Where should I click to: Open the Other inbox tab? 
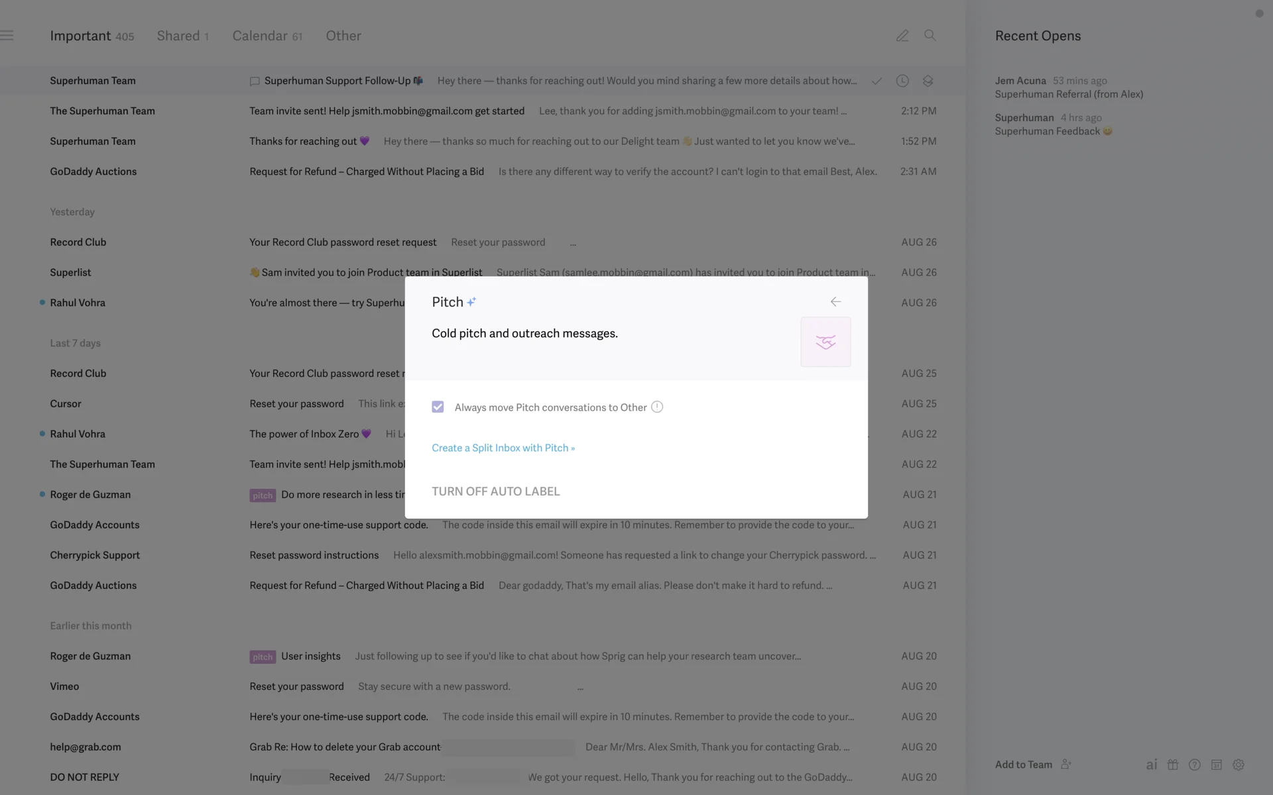(x=343, y=36)
